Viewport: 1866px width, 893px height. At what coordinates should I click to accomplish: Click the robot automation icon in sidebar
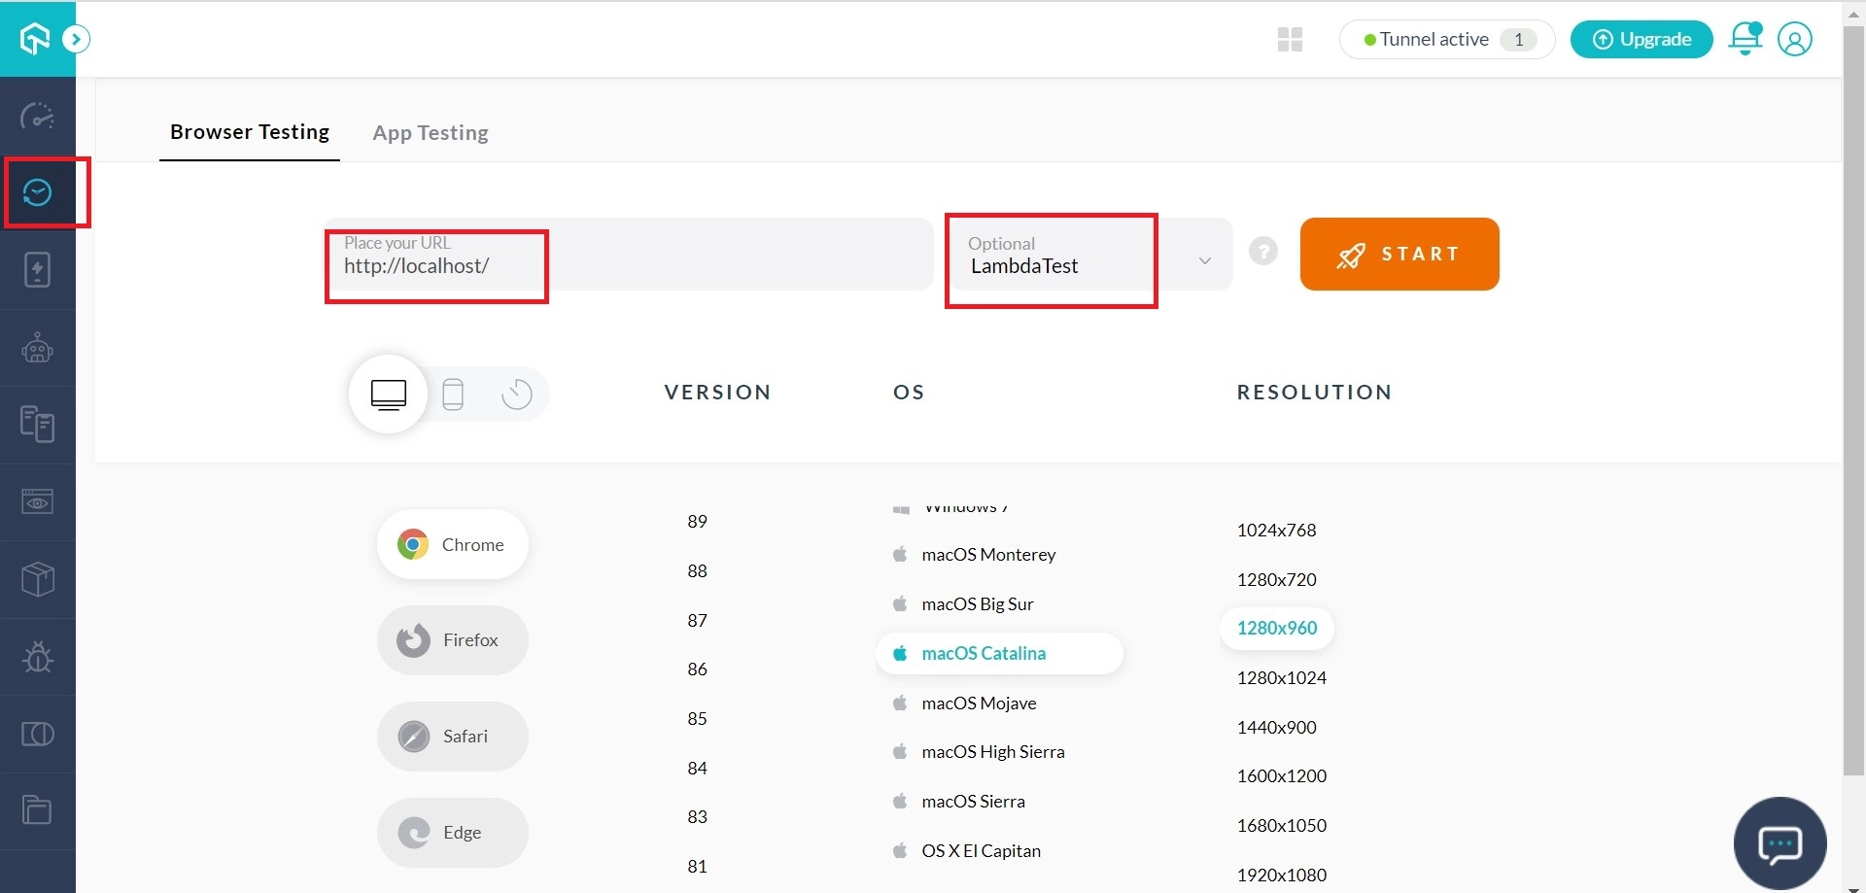(39, 347)
